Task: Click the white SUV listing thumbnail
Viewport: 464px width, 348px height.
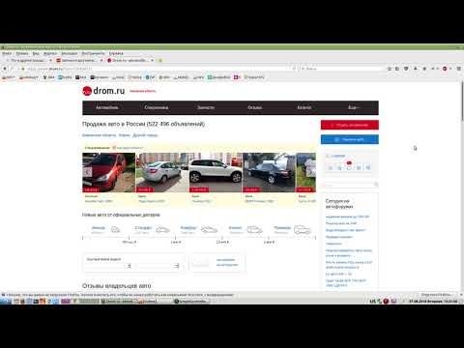Action: tap(216, 172)
